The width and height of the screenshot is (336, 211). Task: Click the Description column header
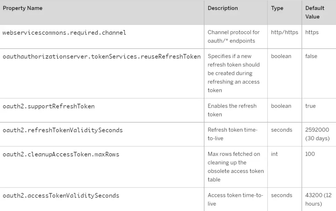[x=222, y=8]
